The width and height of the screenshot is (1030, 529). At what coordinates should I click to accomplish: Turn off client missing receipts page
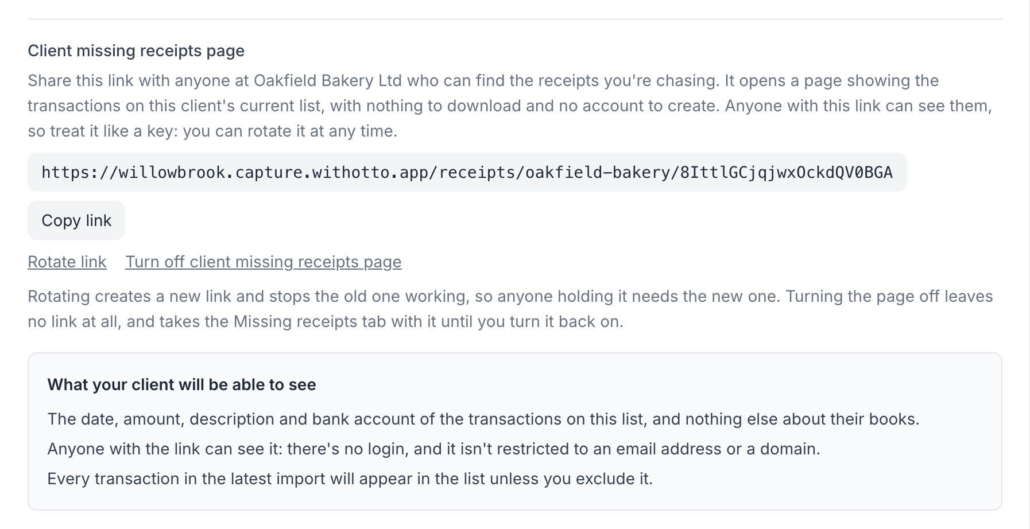point(264,262)
